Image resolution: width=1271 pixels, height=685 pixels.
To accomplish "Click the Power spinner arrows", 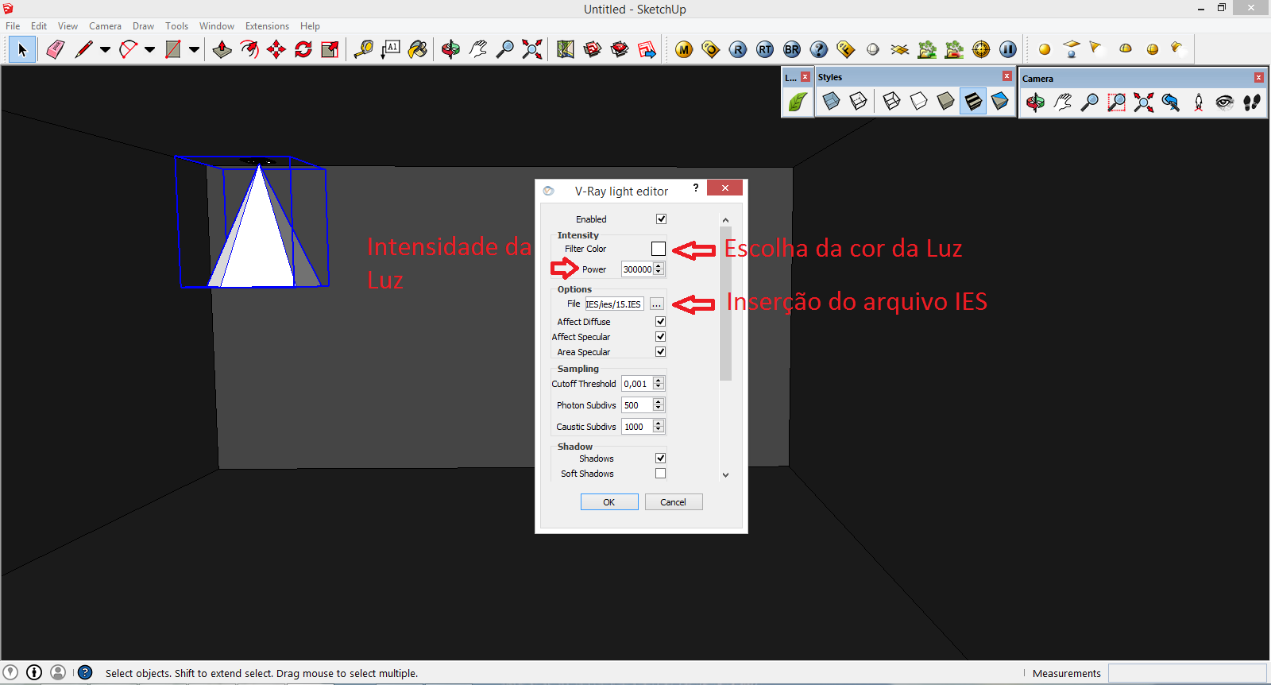I will pos(659,269).
